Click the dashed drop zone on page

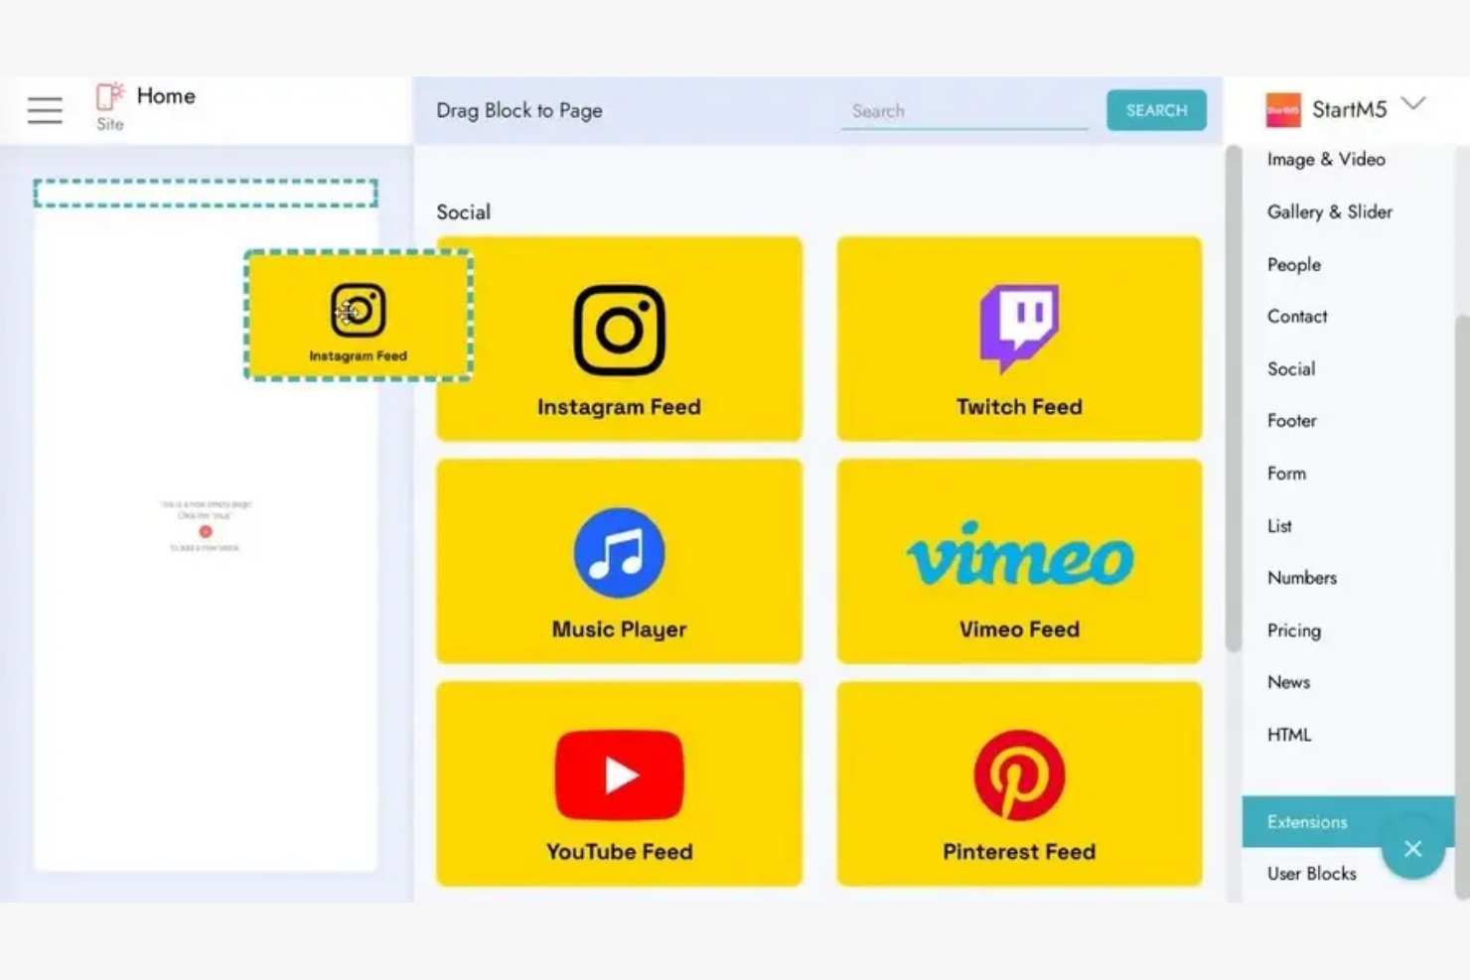(206, 193)
